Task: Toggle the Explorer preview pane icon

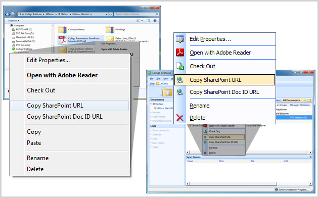Action: (x=148, y=21)
